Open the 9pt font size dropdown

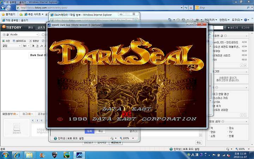click(x=26, y=46)
